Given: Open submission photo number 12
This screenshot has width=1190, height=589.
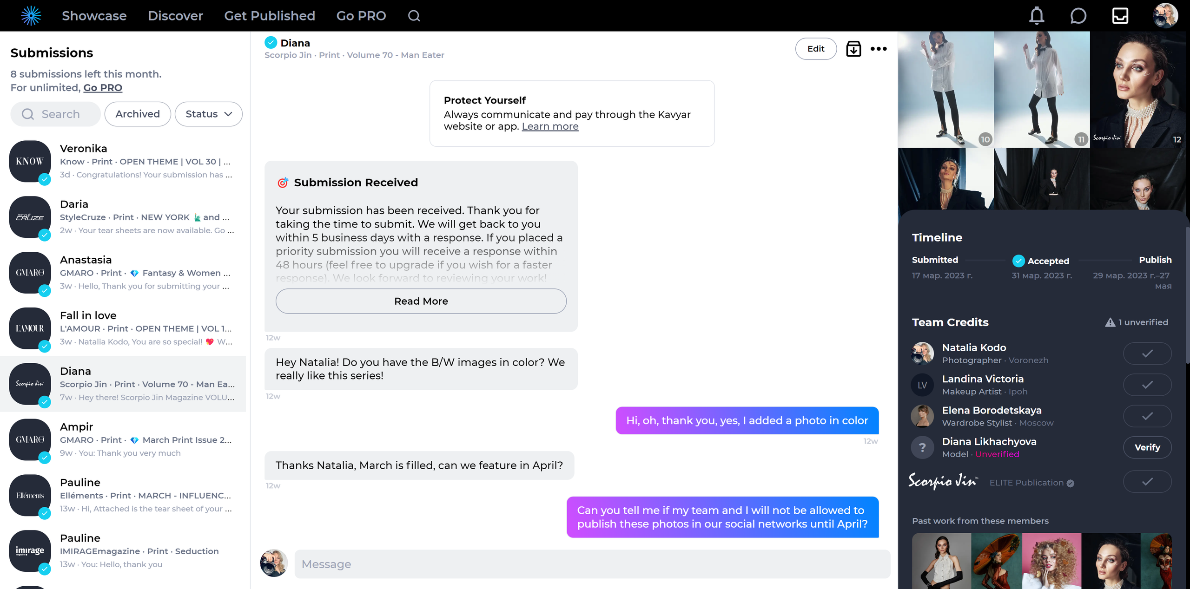Looking at the screenshot, I should pos(1138,89).
